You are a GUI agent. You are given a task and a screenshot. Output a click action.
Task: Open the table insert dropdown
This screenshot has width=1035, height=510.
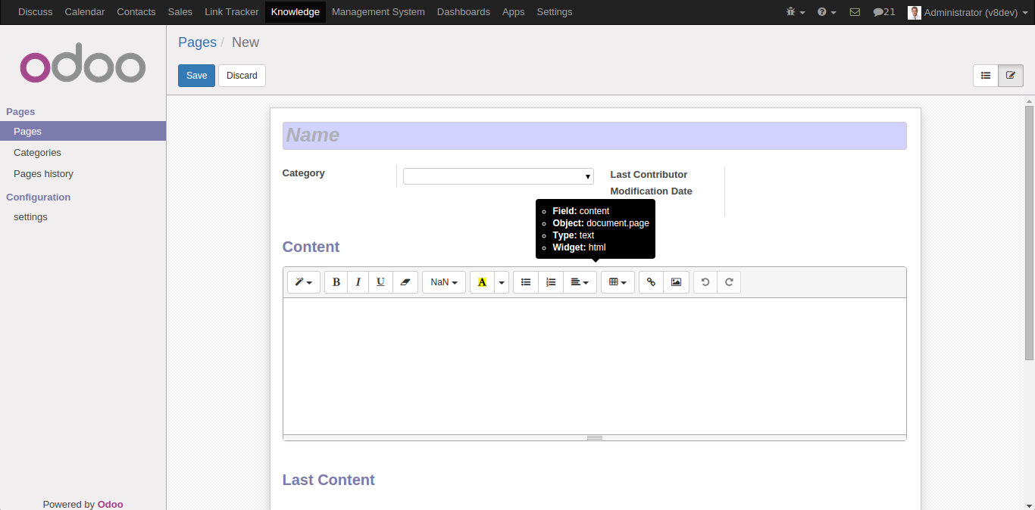coord(618,282)
